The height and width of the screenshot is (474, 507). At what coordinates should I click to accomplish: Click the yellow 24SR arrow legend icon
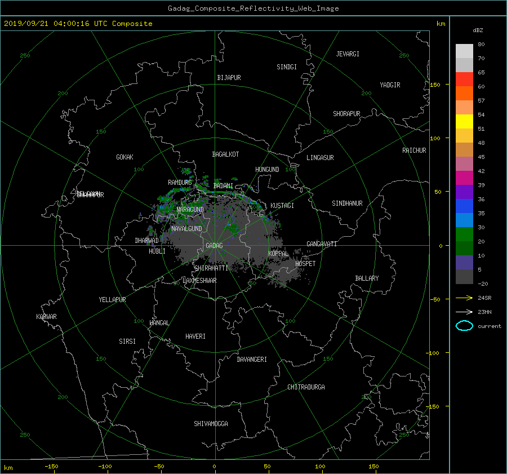click(x=464, y=298)
